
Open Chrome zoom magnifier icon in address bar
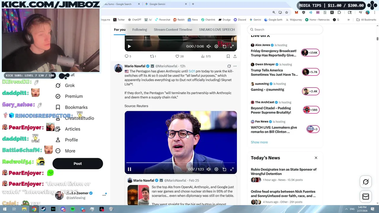(274, 12)
